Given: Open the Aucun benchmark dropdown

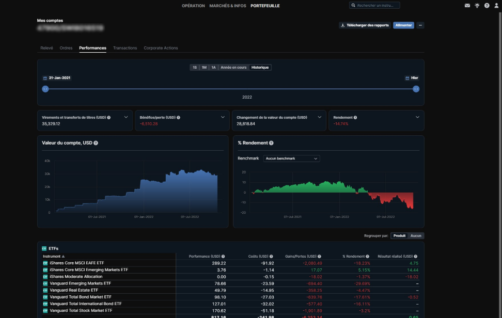Looking at the screenshot, I should click(x=291, y=158).
